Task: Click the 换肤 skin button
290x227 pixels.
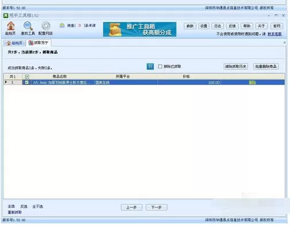Action: (190, 26)
